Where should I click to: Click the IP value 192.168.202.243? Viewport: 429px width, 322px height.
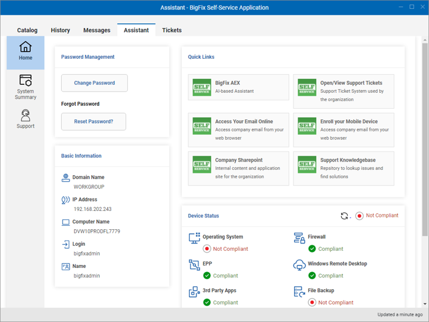click(x=93, y=209)
